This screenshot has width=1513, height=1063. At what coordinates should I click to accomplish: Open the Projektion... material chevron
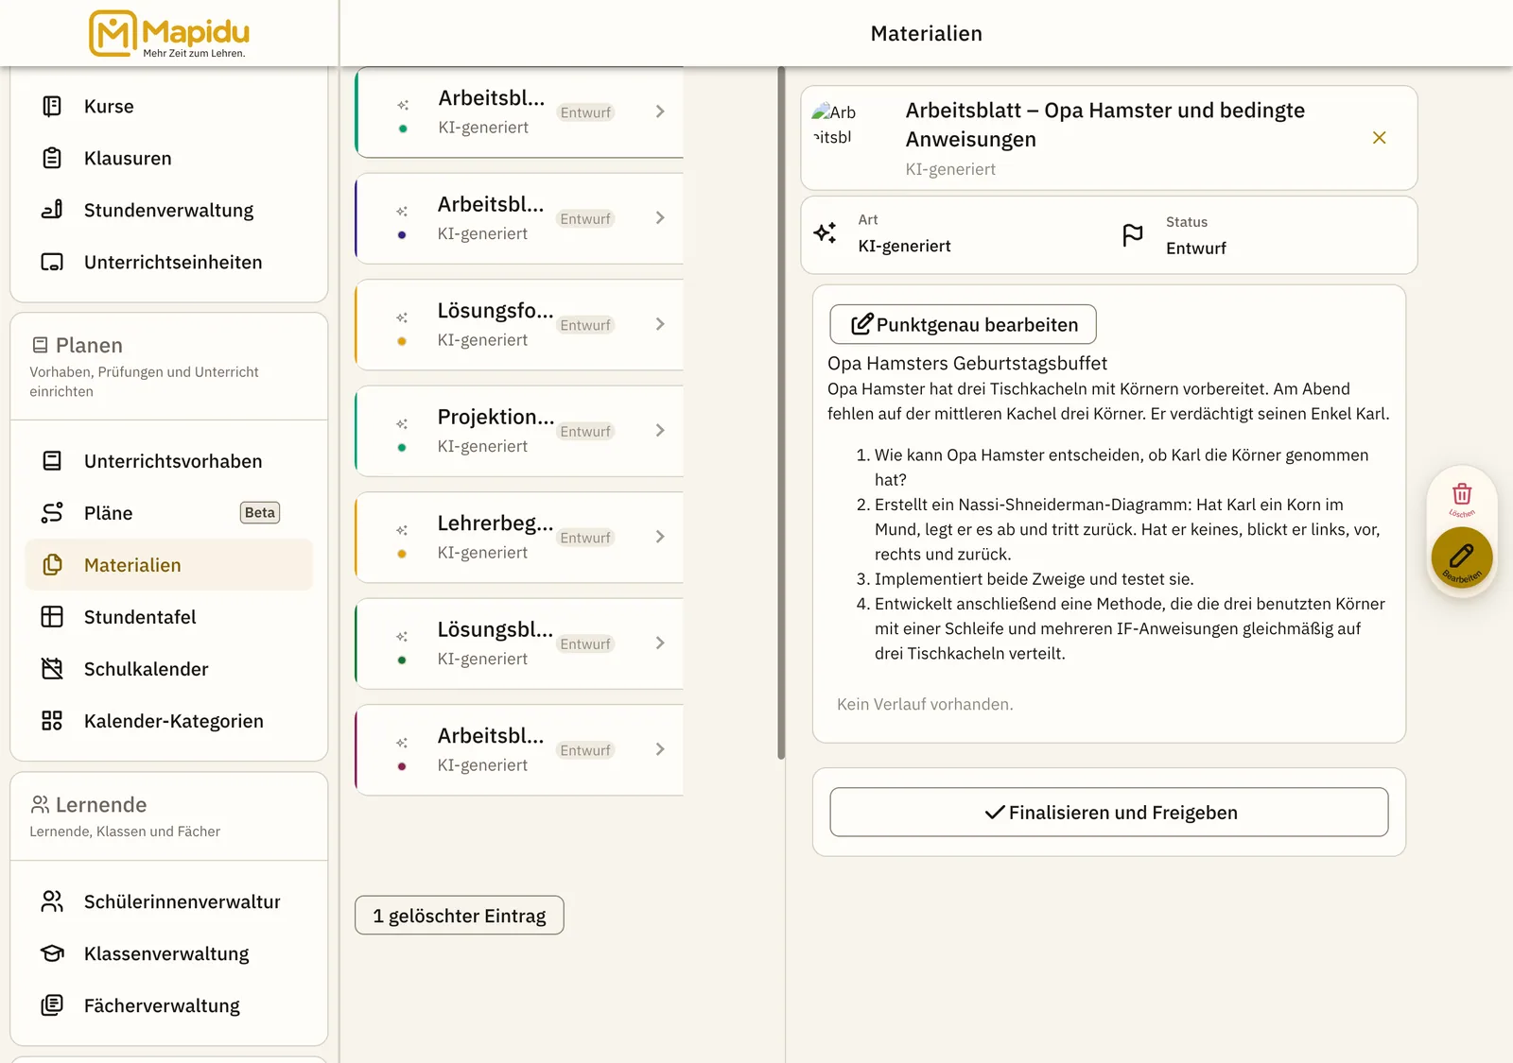point(660,431)
